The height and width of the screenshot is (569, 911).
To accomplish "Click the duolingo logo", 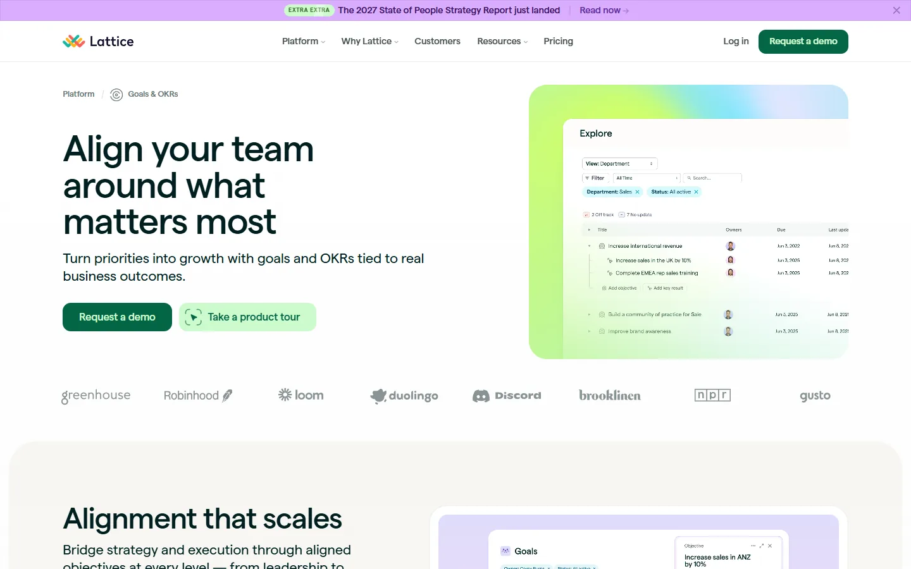I will (404, 396).
